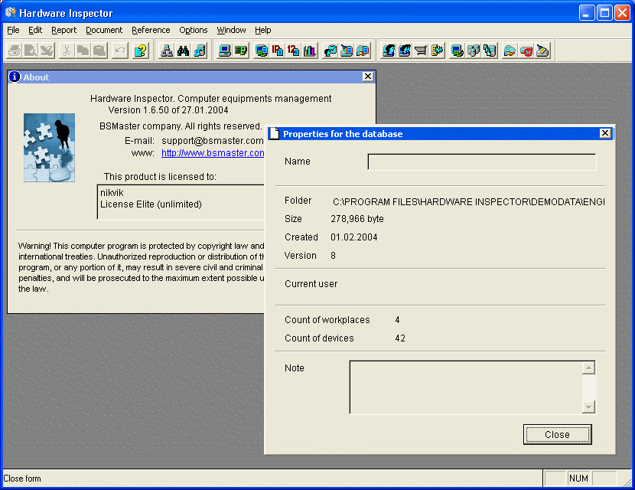Viewport: 635px width, 490px height.
Task: Maximize the Hardware Inspector window
Action: point(604,13)
